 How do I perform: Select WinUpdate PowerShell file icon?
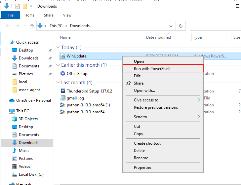tap(63, 56)
